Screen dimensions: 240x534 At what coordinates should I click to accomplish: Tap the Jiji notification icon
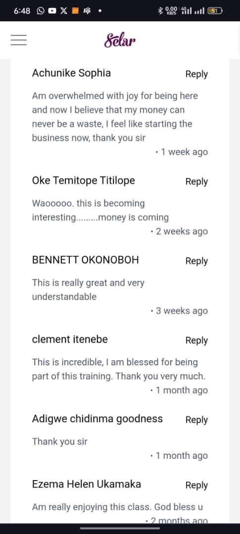tap(87, 11)
